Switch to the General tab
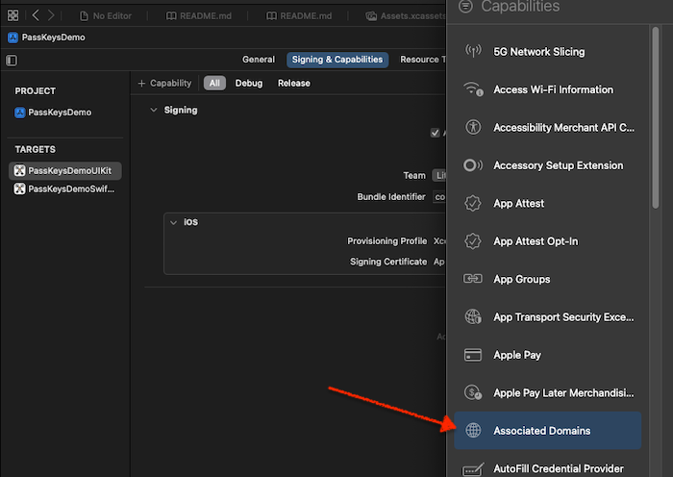The height and width of the screenshot is (477, 673). tap(258, 60)
